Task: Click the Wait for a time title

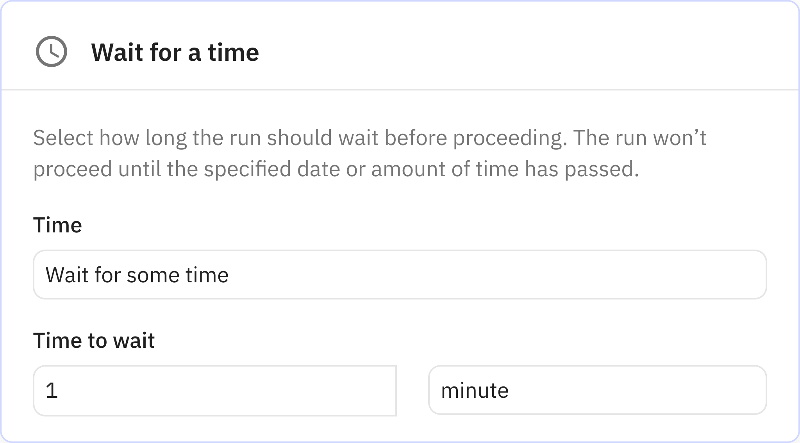Action: 175,52
